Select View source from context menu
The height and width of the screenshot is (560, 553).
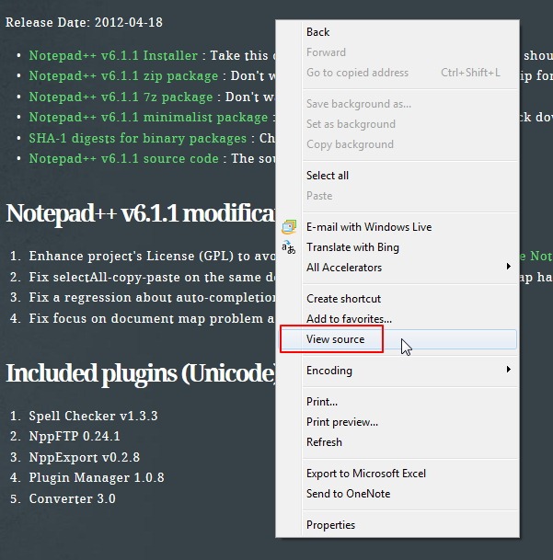(x=335, y=339)
